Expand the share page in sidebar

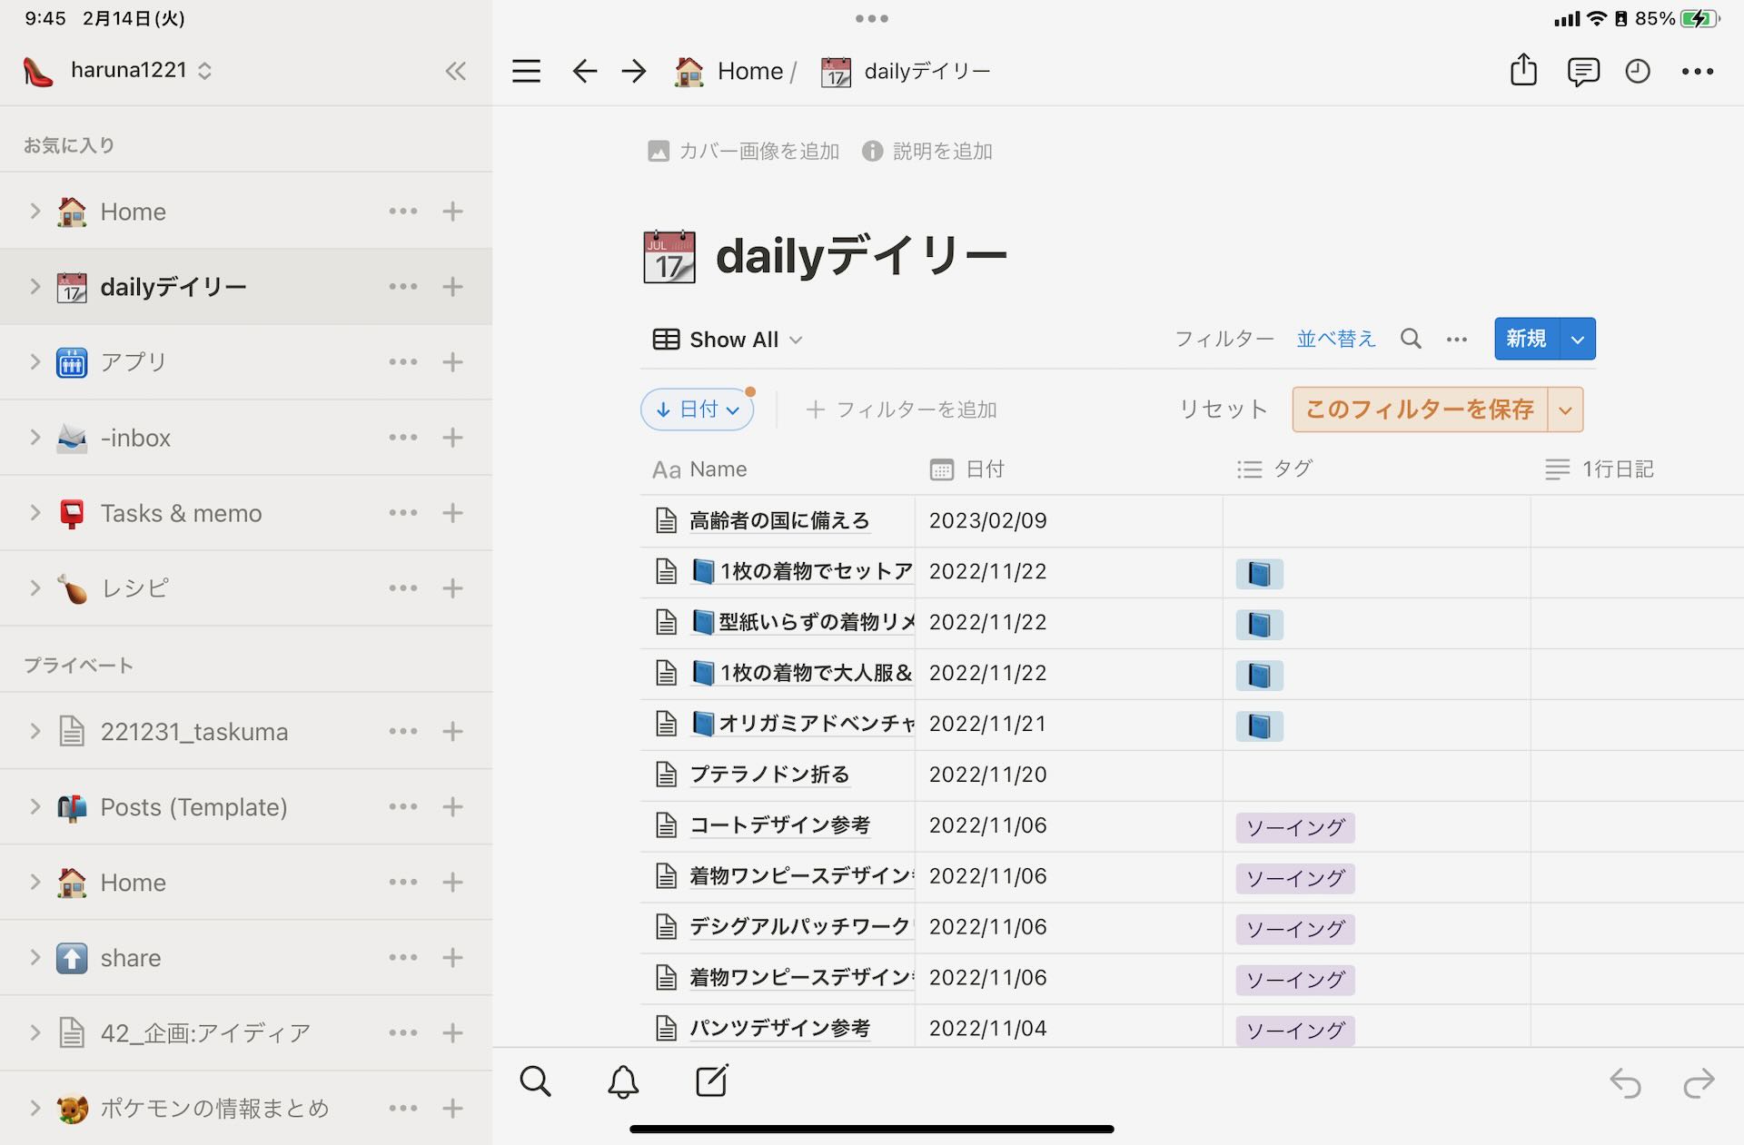(x=35, y=958)
